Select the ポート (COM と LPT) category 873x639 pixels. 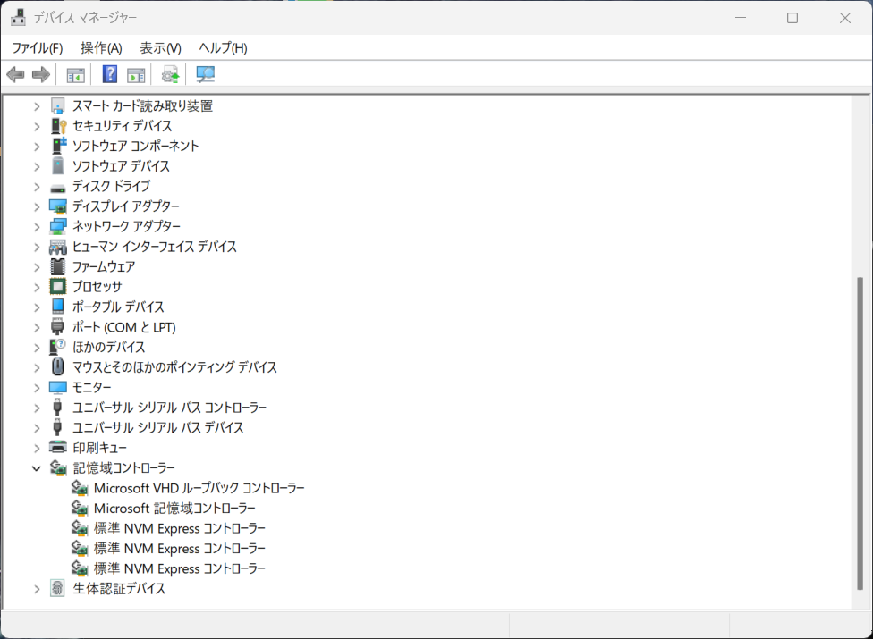123,327
